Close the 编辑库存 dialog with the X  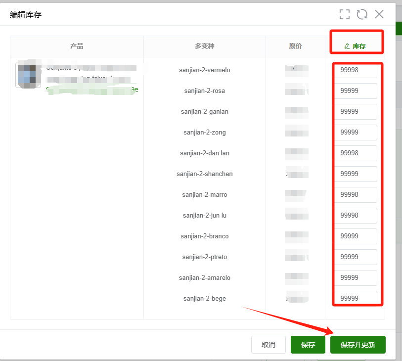click(379, 14)
